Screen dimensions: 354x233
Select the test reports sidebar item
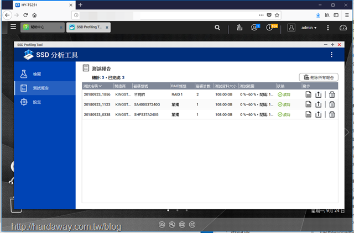coord(45,88)
